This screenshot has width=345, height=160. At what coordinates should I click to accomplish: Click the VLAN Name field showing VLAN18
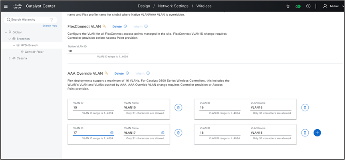pos(271,133)
